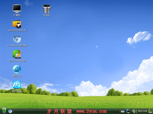The width and height of the screenshot is (153, 114).
Task: Open the keyboard input method tray icon
Action: click(123, 111)
